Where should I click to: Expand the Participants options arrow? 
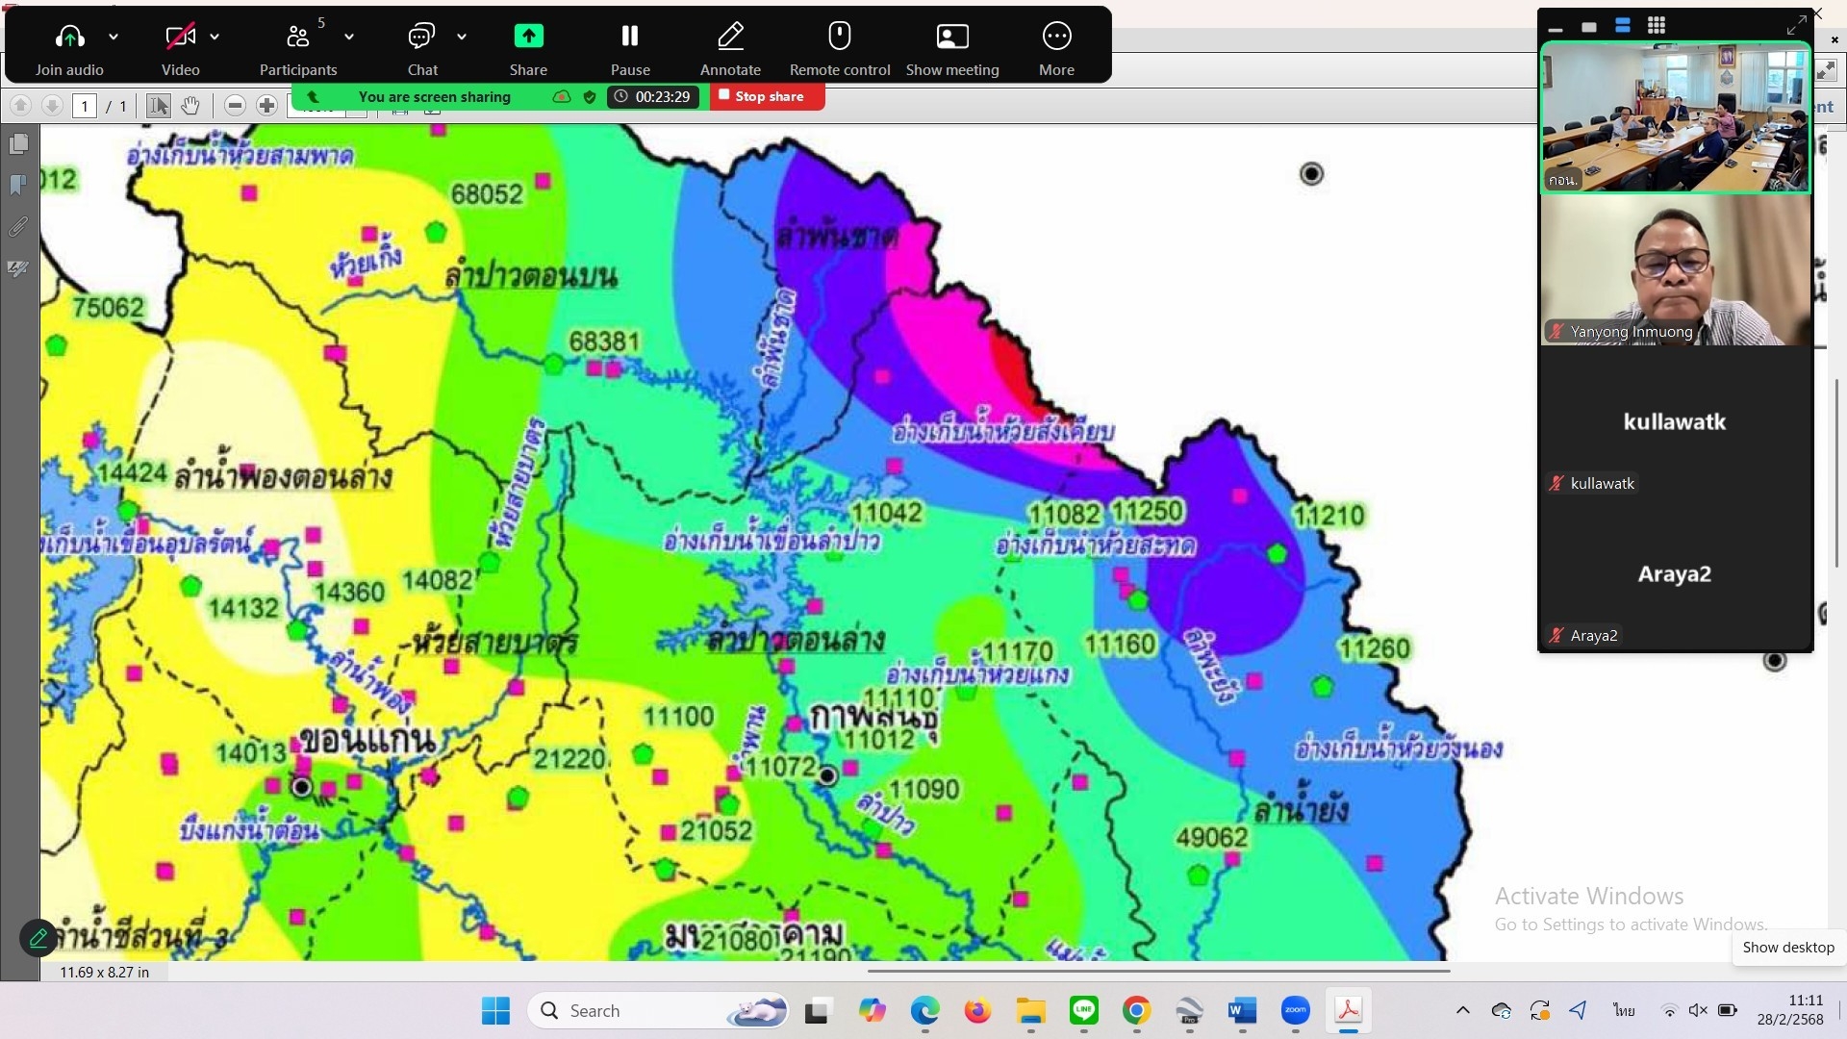(349, 37)
